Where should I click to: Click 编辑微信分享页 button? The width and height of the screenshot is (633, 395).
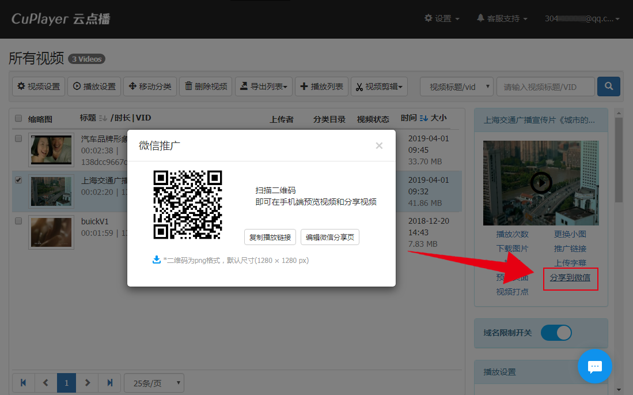tap(330, 237)
